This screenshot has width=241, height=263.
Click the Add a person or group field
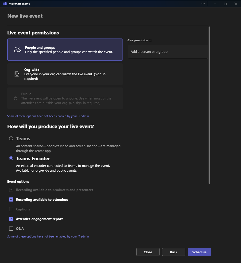coord(167,52)
